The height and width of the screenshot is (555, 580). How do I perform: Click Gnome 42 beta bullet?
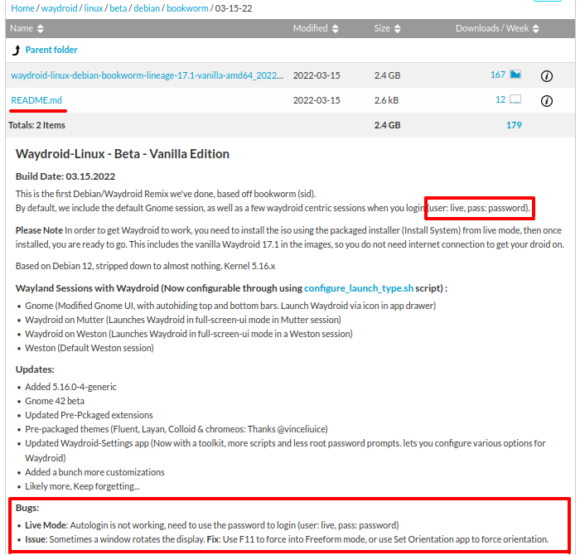[55, 401]
